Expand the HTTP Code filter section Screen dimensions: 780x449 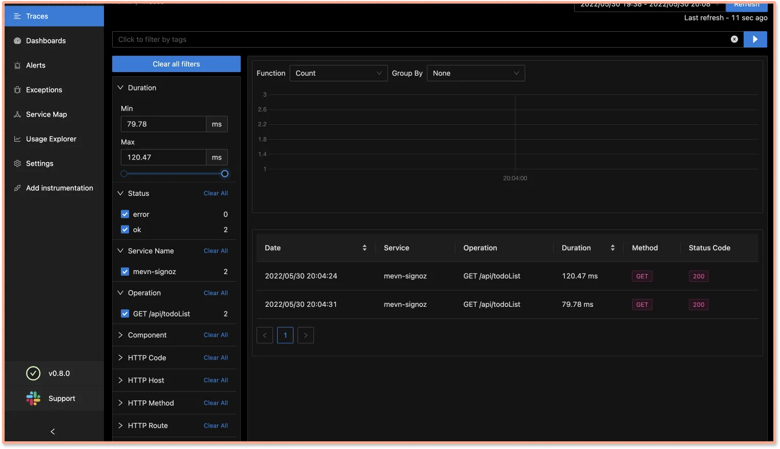[121, 358]
